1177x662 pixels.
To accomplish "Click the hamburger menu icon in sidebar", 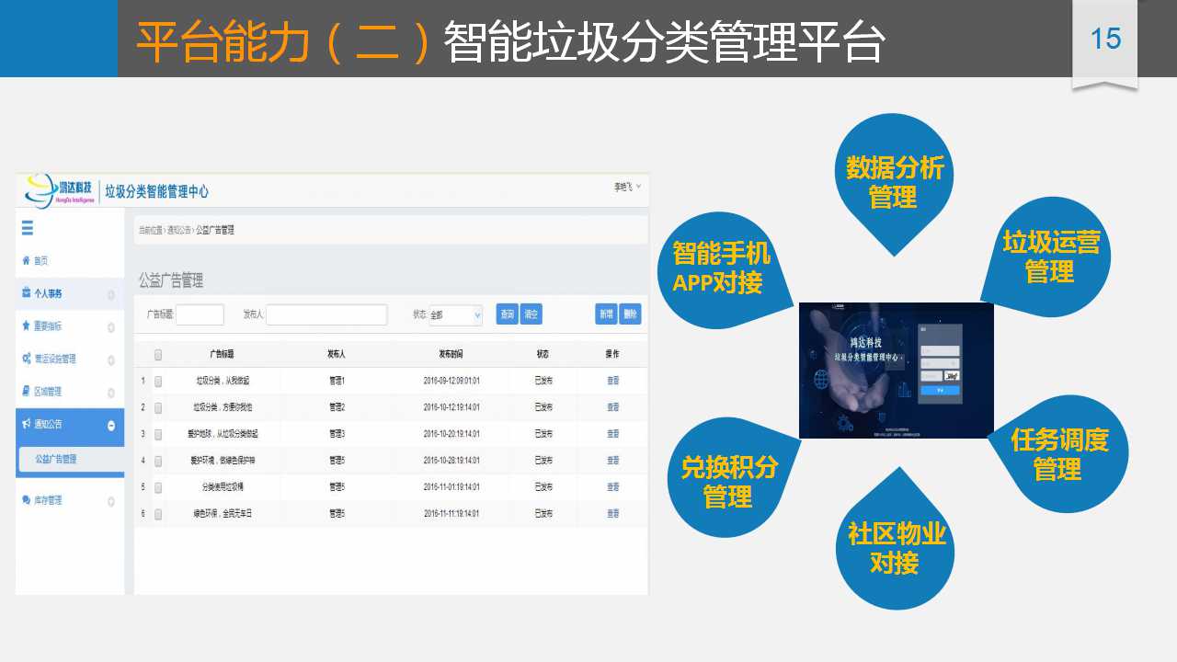I will tap(27, 229).
